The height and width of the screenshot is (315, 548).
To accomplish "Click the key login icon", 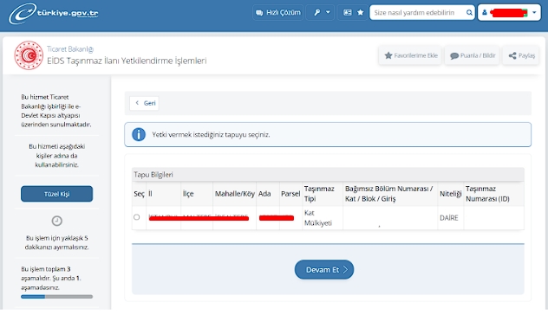I will tap(317, 13).
